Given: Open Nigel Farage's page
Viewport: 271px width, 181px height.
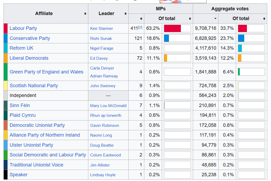Looking at the screenshot, I should coord(102,48).
